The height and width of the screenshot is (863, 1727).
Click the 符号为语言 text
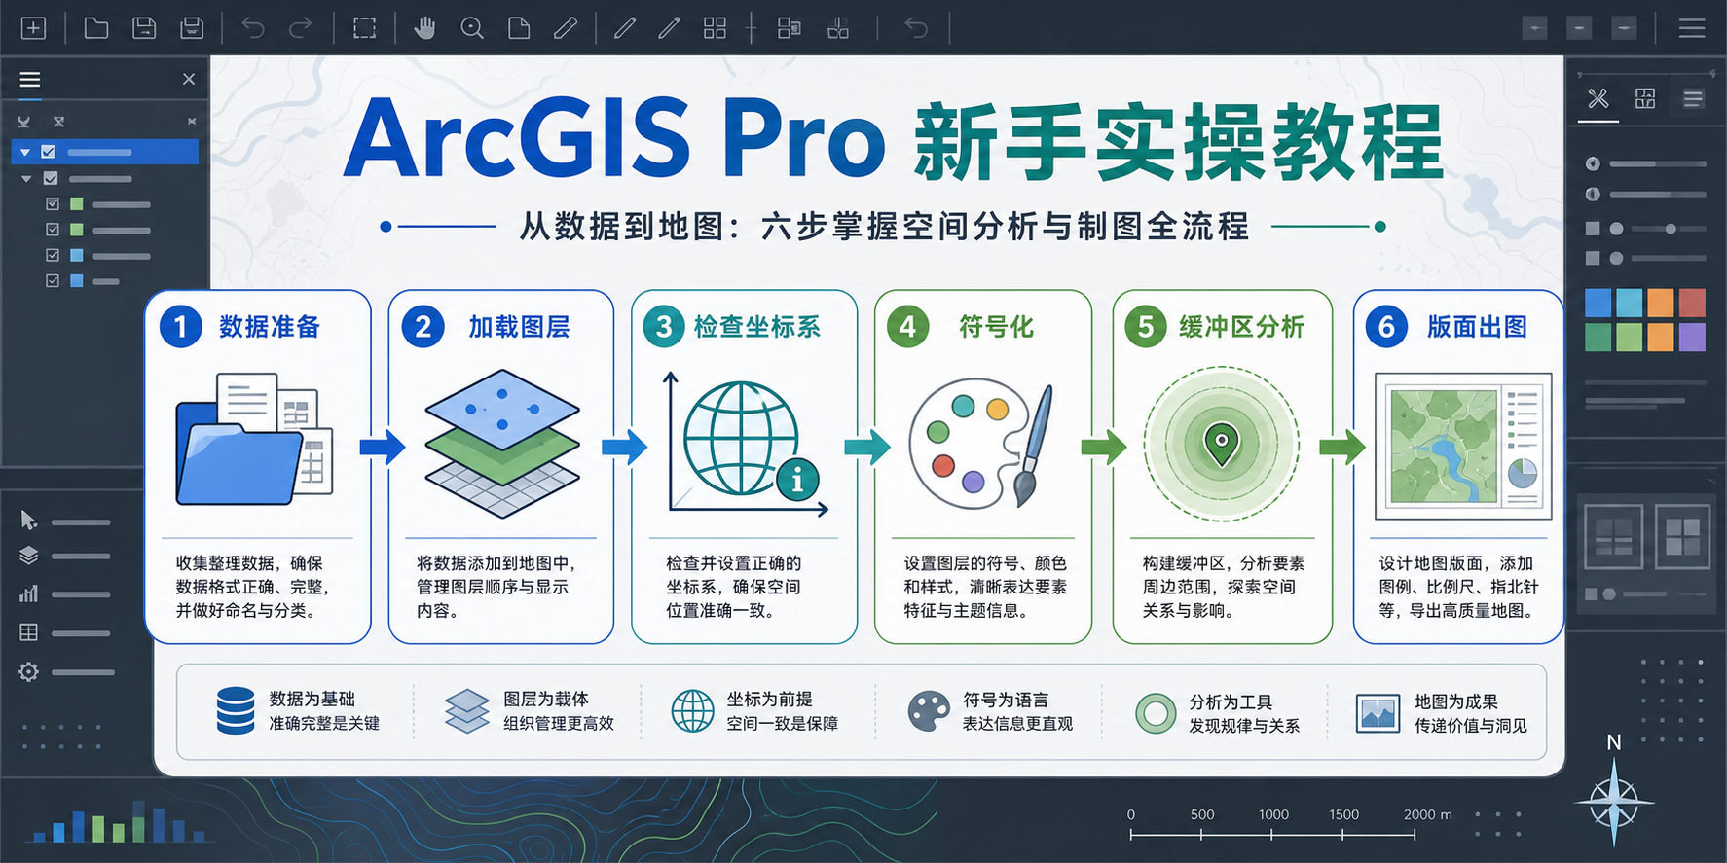1006,701
